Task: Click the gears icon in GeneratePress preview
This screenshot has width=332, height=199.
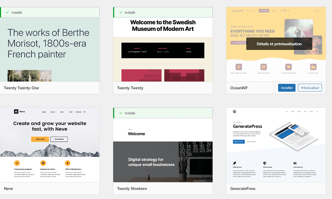Action: 295,163
